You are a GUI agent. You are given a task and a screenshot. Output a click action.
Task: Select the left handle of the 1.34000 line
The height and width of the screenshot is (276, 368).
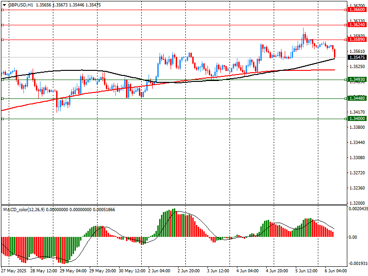click(x=2, y=119)
